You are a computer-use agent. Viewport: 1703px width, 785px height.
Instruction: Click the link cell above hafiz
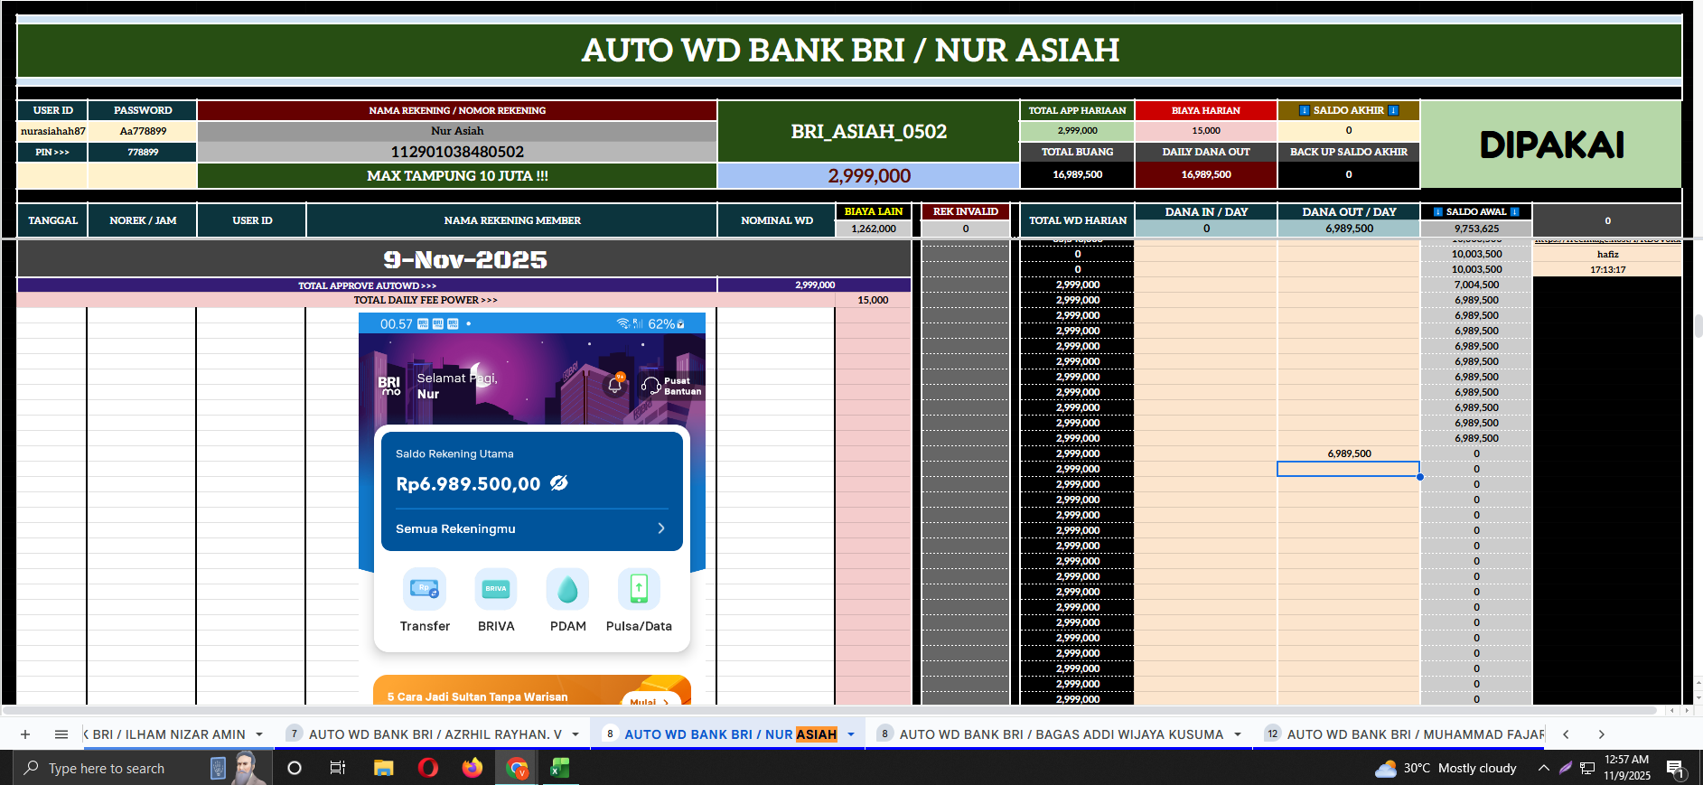1607,241
